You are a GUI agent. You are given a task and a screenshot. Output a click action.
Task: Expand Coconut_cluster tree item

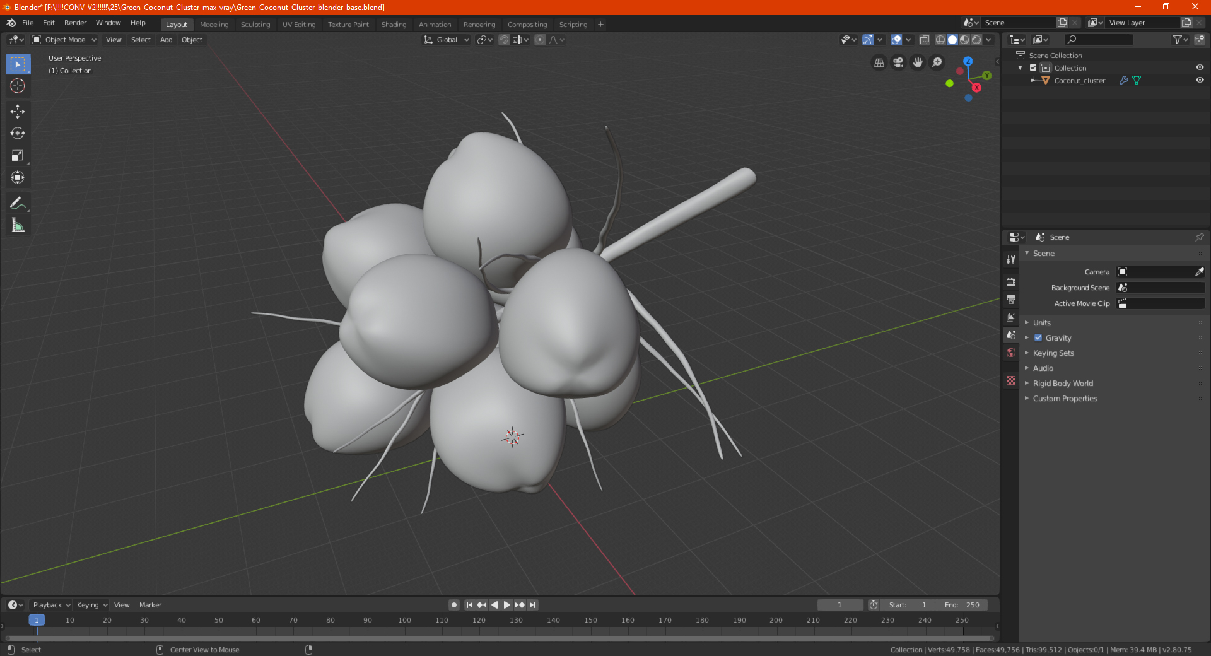(x=1033, y=80)
